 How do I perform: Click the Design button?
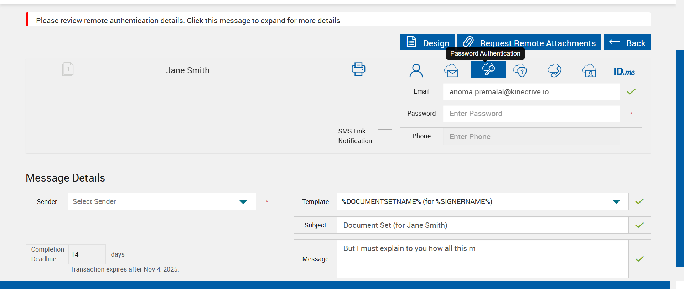point(427,42)
